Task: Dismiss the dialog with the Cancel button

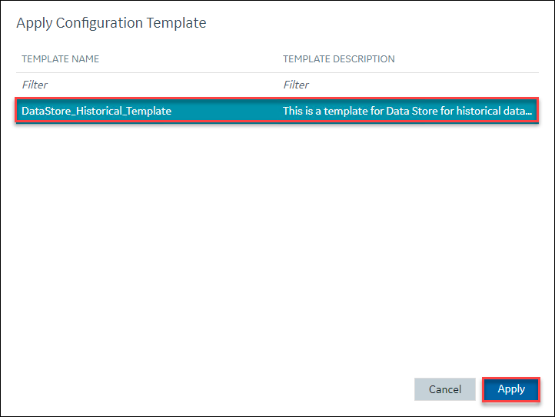Action: click(x=445, y=389)
